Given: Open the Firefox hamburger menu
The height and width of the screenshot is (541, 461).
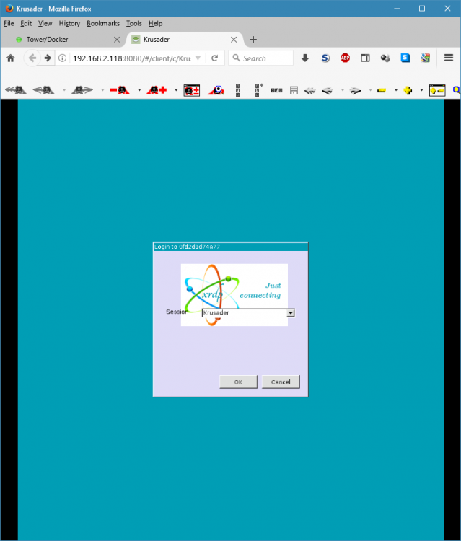Looking at the screenshot, I should (449, 58).
